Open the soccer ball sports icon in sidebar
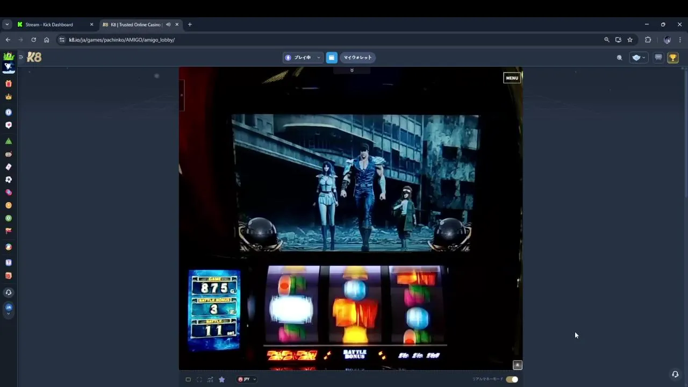This screenshot has height=387, width=688. pos(8,180)
